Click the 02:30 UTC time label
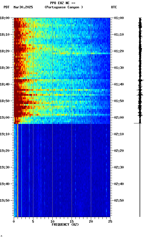Viewport: 152px width, 239px height. click(119, 167)
